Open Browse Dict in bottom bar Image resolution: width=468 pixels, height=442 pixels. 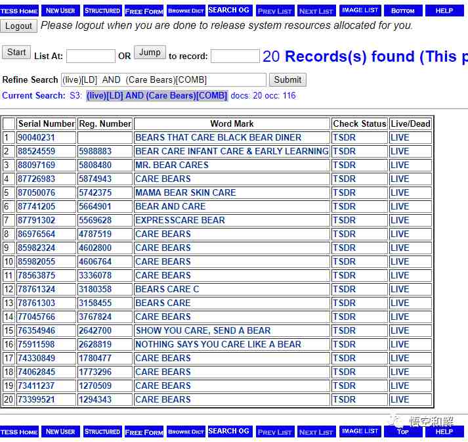click(186, 431)
